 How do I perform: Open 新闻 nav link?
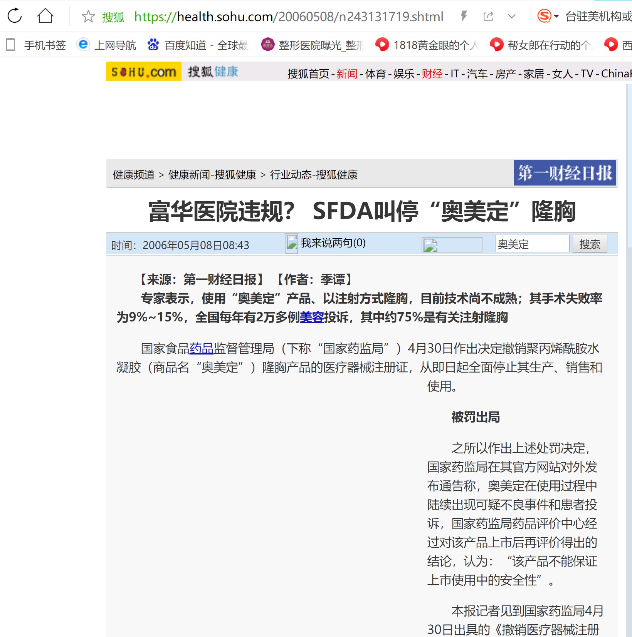pos(347,74)
